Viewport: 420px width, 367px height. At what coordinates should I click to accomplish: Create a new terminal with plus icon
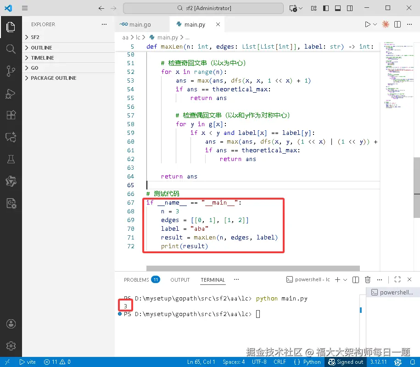337,280
